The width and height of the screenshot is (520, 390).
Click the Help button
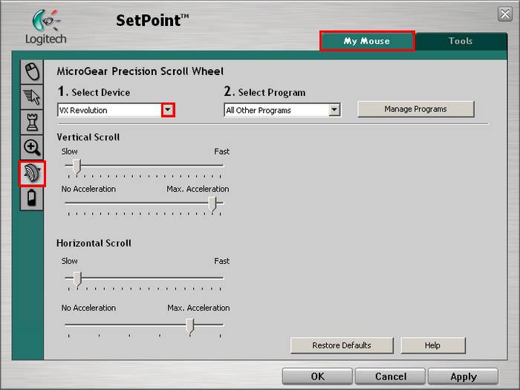(433, 345)
